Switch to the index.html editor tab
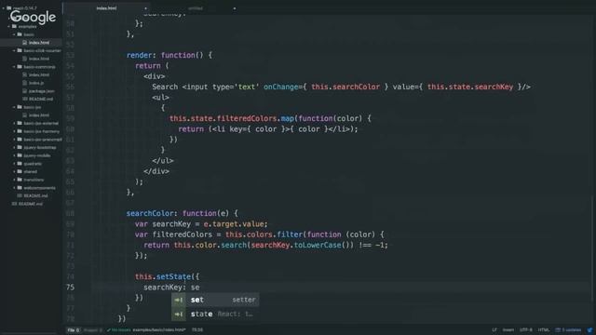This screenshot has height=335, width=596. (x=106, y=8)
